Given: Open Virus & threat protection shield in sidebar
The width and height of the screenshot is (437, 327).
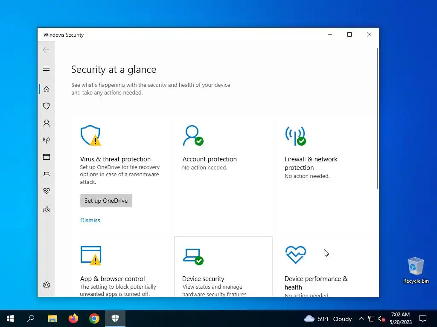Looking at the screenshot, I should click(x=46, y=106).
